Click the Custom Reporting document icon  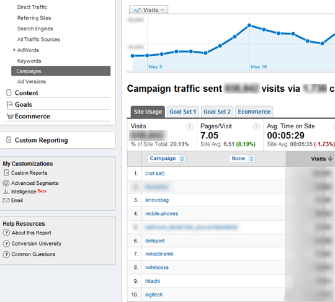(x=9, y=140)
